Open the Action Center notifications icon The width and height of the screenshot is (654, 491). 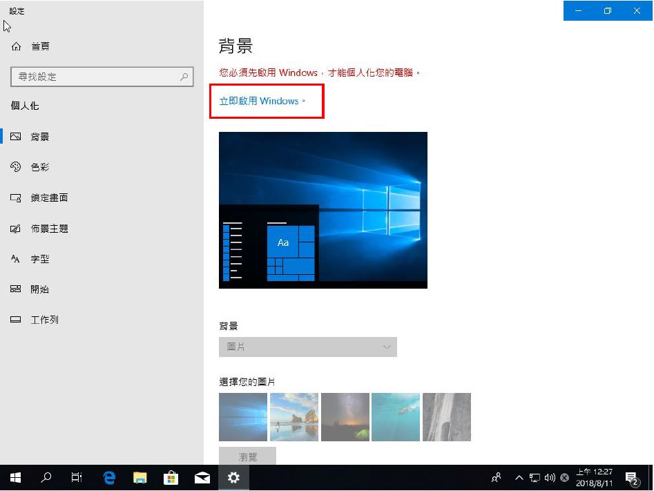tap(632, 478)
